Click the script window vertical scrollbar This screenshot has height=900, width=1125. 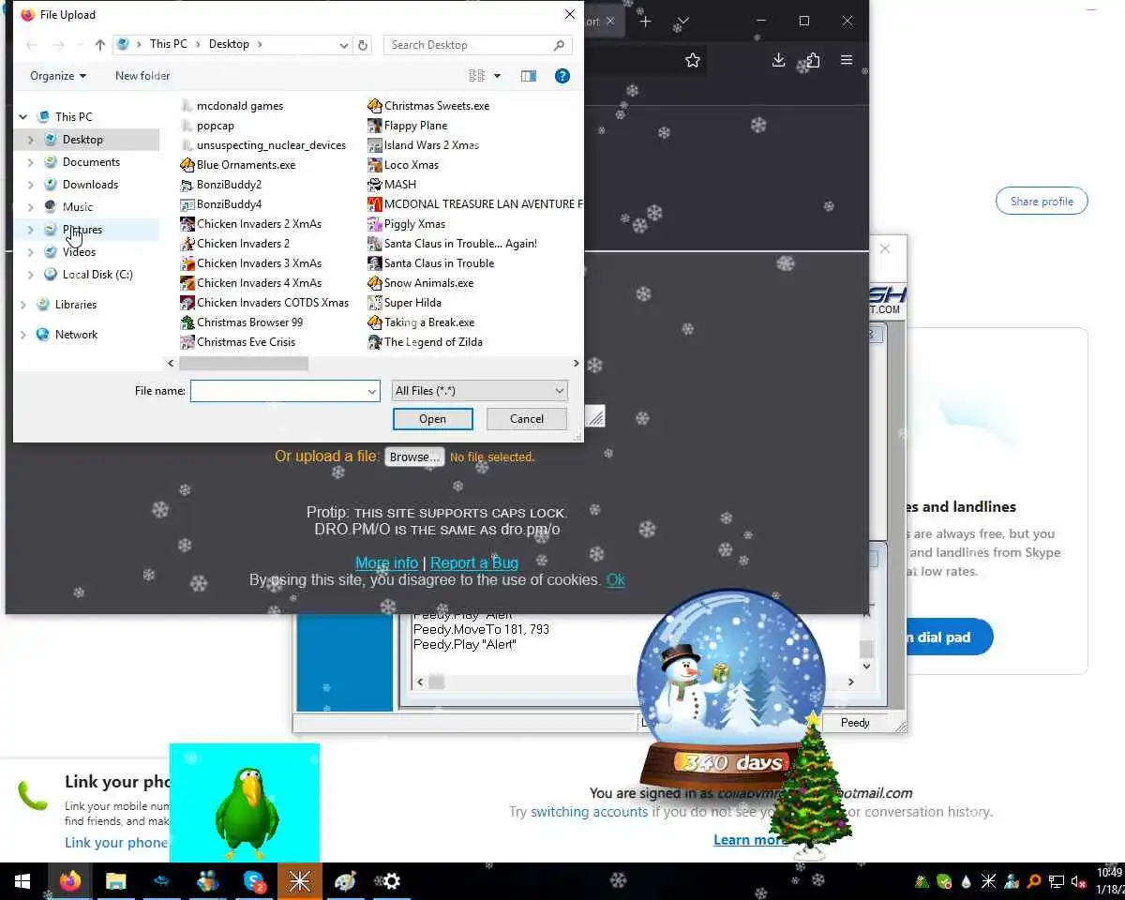[866, 651]
